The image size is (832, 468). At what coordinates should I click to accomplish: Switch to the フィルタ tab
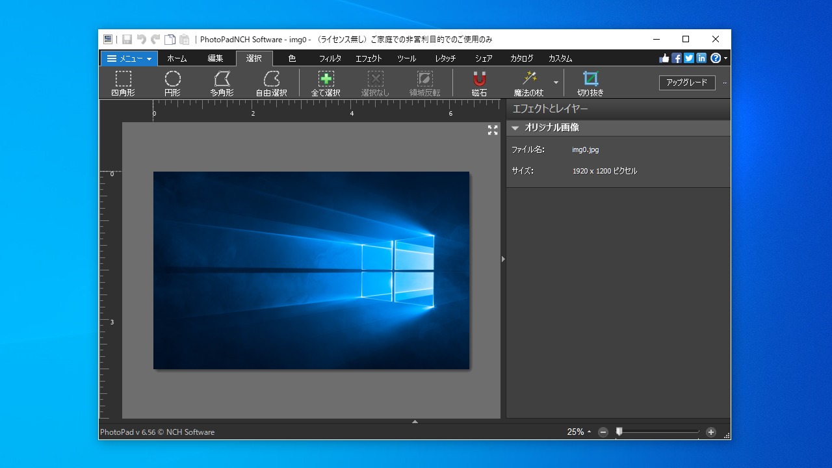point(330,58)
